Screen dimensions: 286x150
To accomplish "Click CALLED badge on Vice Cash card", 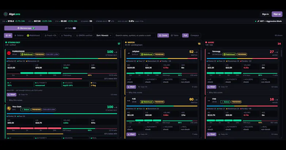I will (x=49, y=109).
